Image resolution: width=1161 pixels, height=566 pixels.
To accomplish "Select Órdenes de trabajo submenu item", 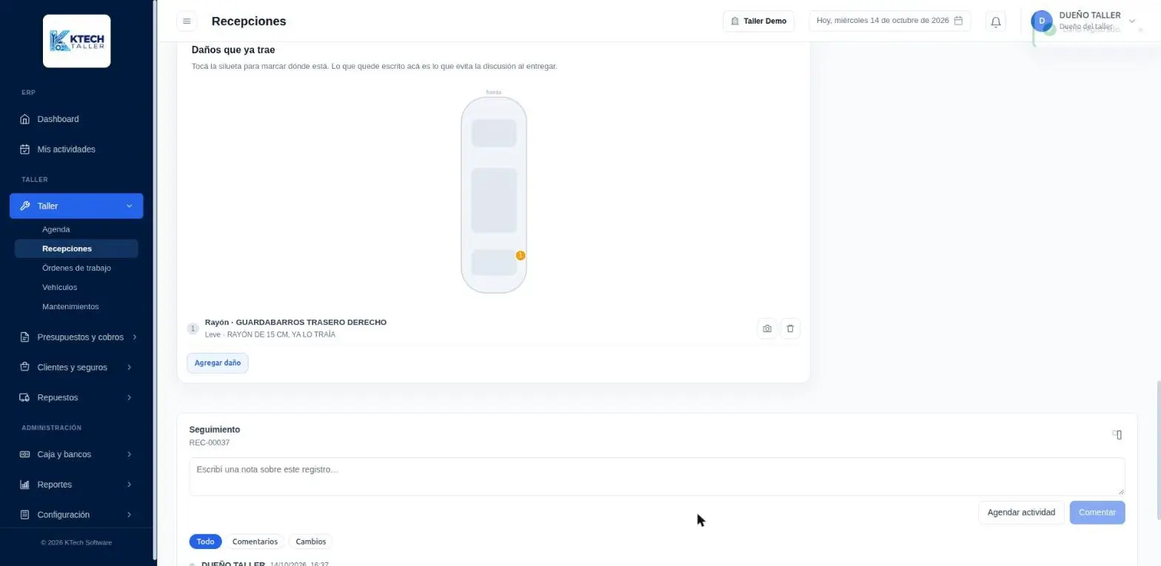I will click(x=76, y=268).
